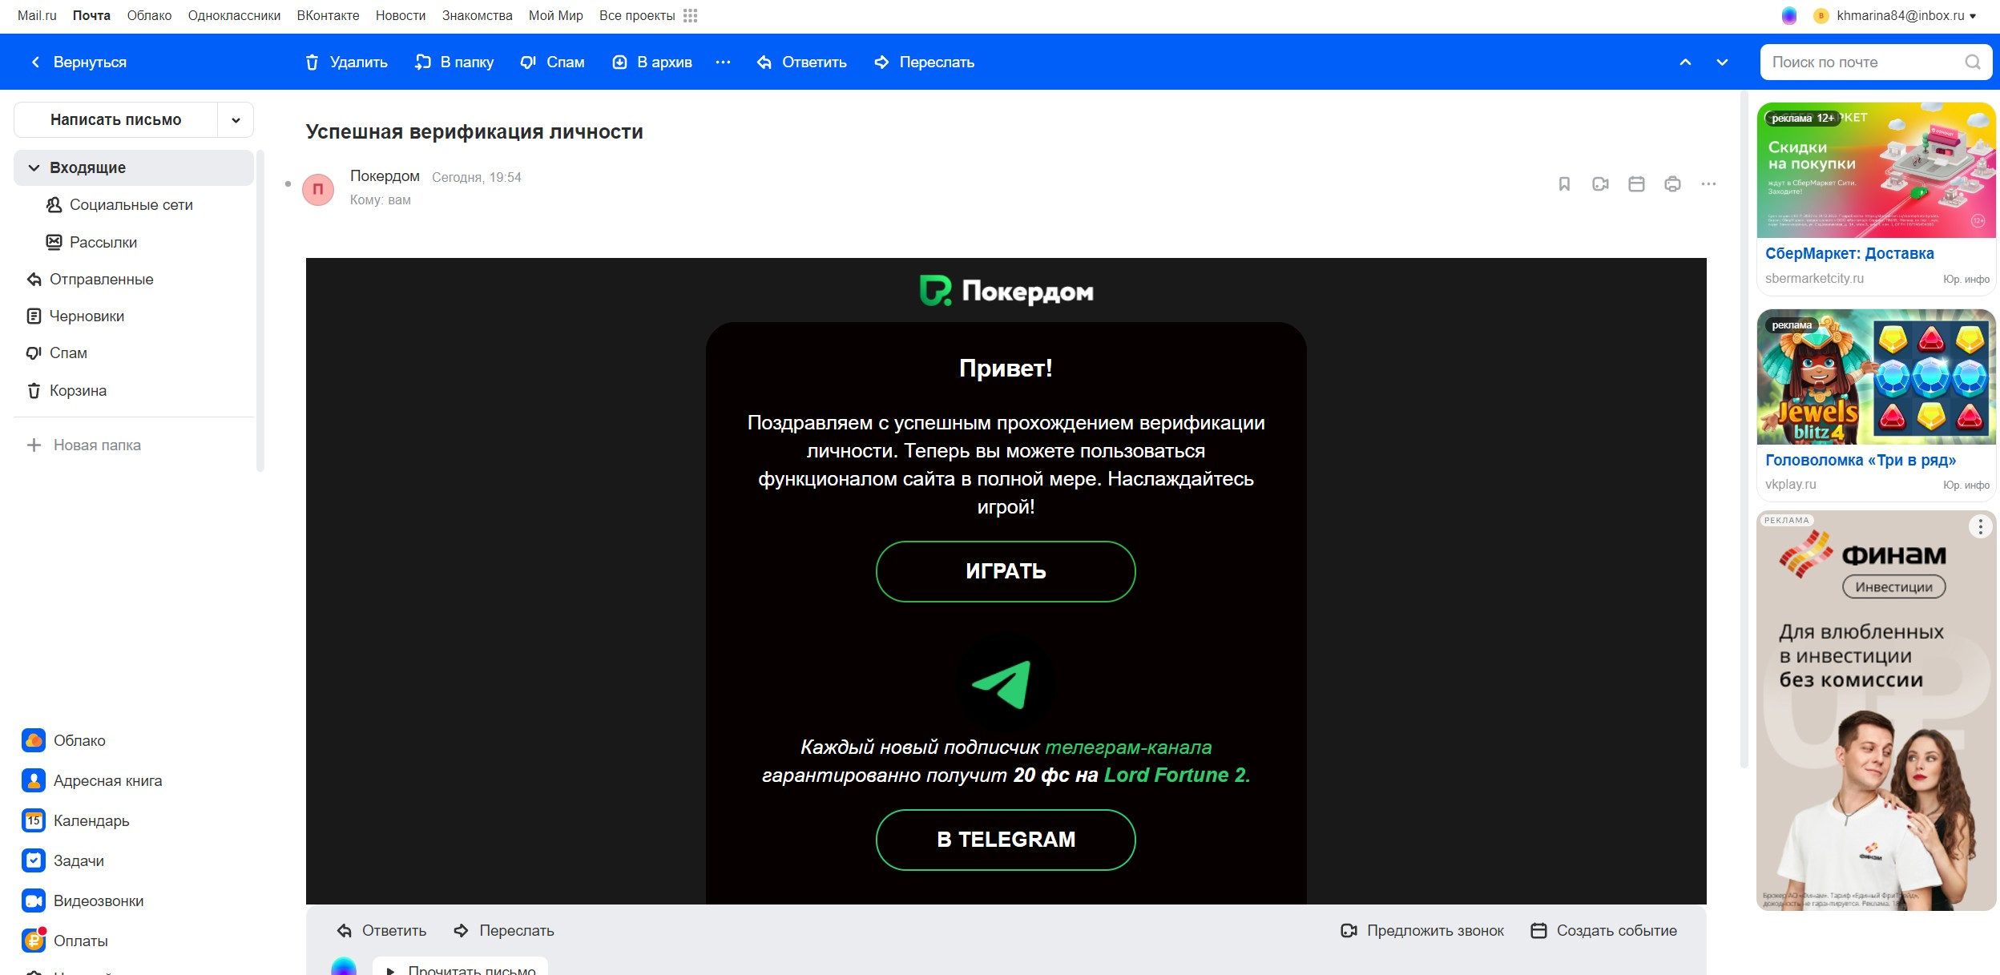This screenshot has width=2000, height=975.
Task: Open Облако in sidebar
Action: pos(64,740)
